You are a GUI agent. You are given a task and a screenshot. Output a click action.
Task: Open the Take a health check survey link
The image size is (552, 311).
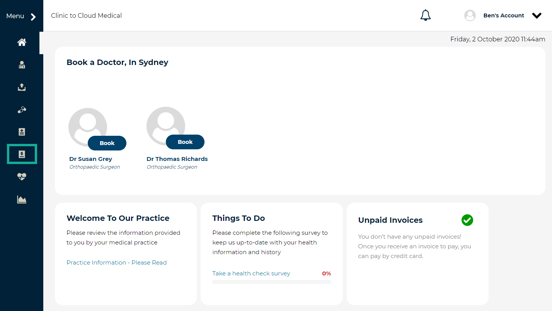pos(251,273)
